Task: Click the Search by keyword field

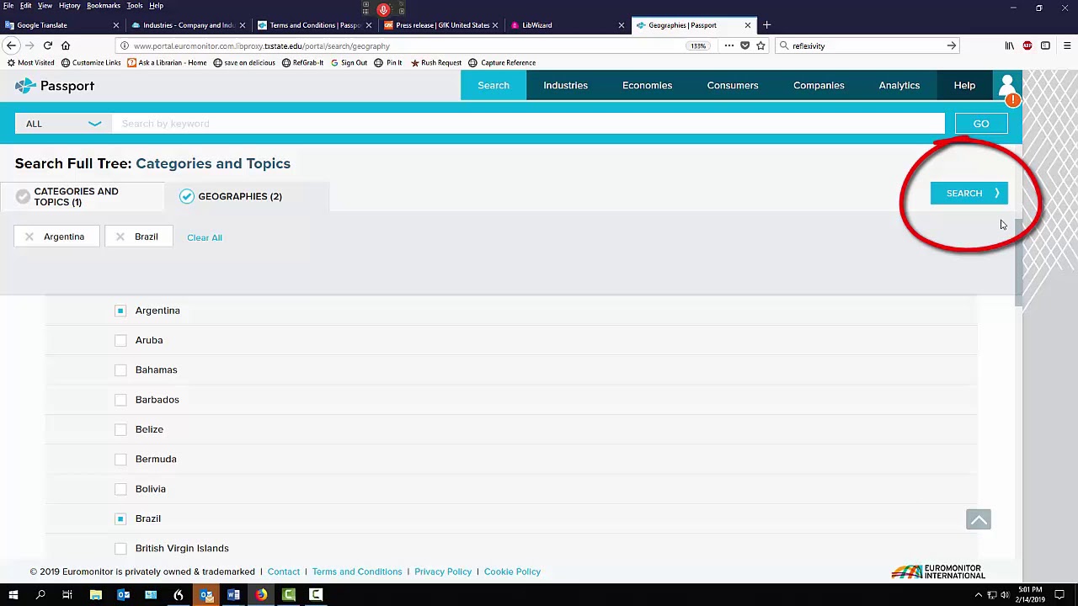Action: (529, 124)
